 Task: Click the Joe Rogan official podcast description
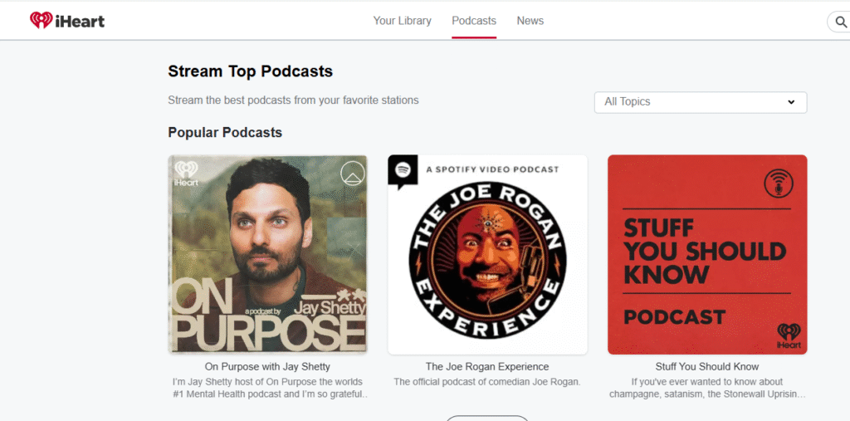(x=487, y=382)
